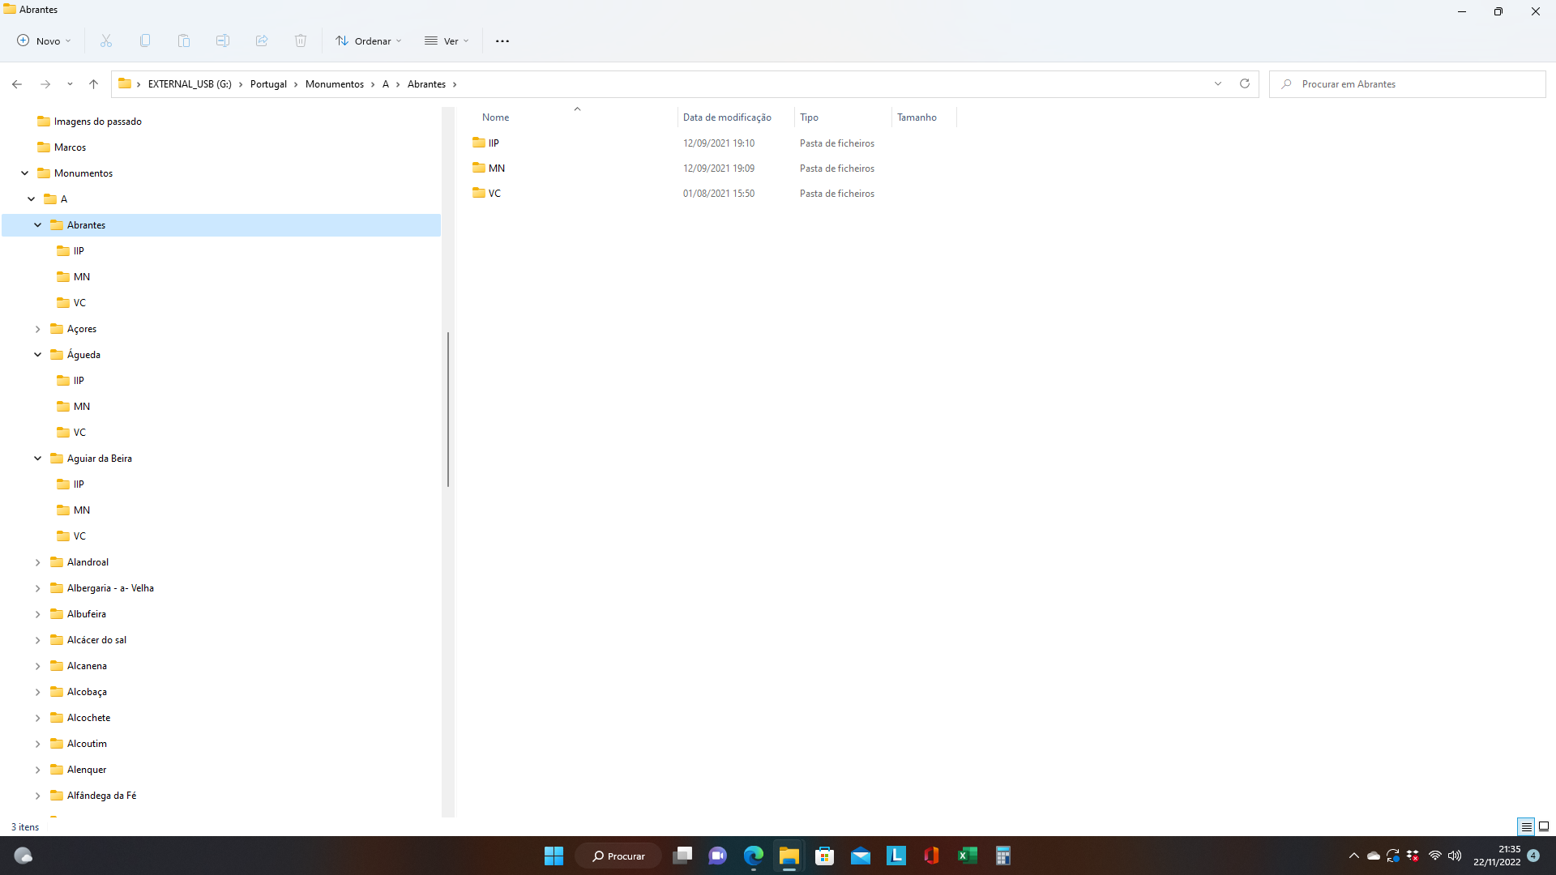
Task: Open the Ordenar sort dropdown
Action: (x=369, y=41)
